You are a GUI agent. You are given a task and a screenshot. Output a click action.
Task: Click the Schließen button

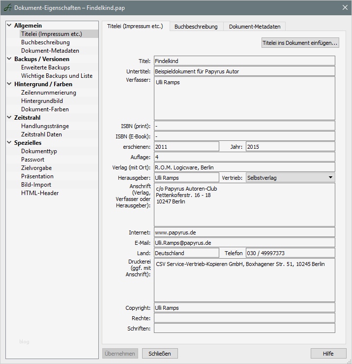(x=160, y=353)
